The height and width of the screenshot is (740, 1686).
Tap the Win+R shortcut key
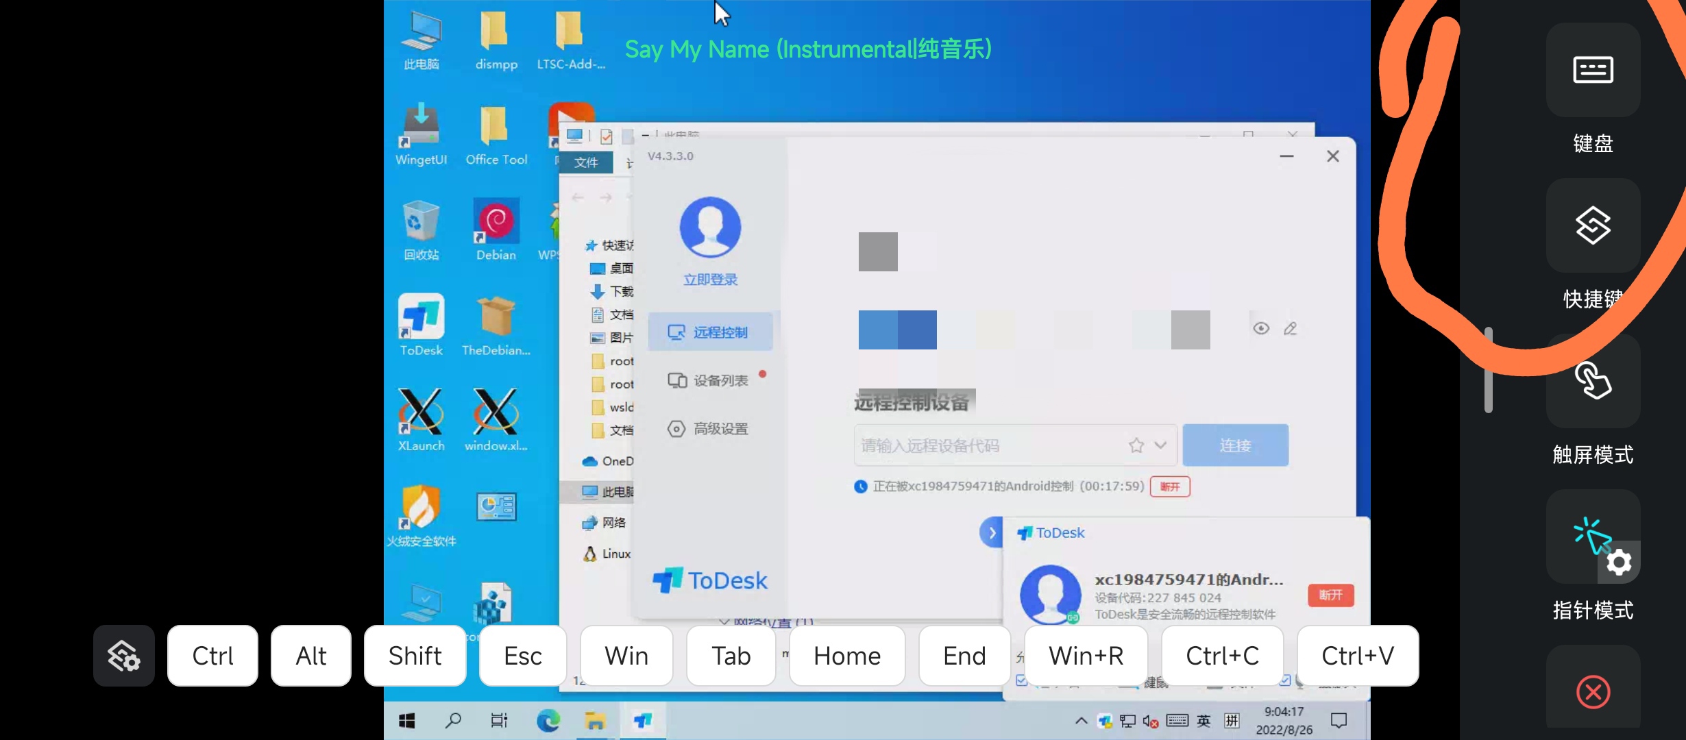(x=1086, y=656)
